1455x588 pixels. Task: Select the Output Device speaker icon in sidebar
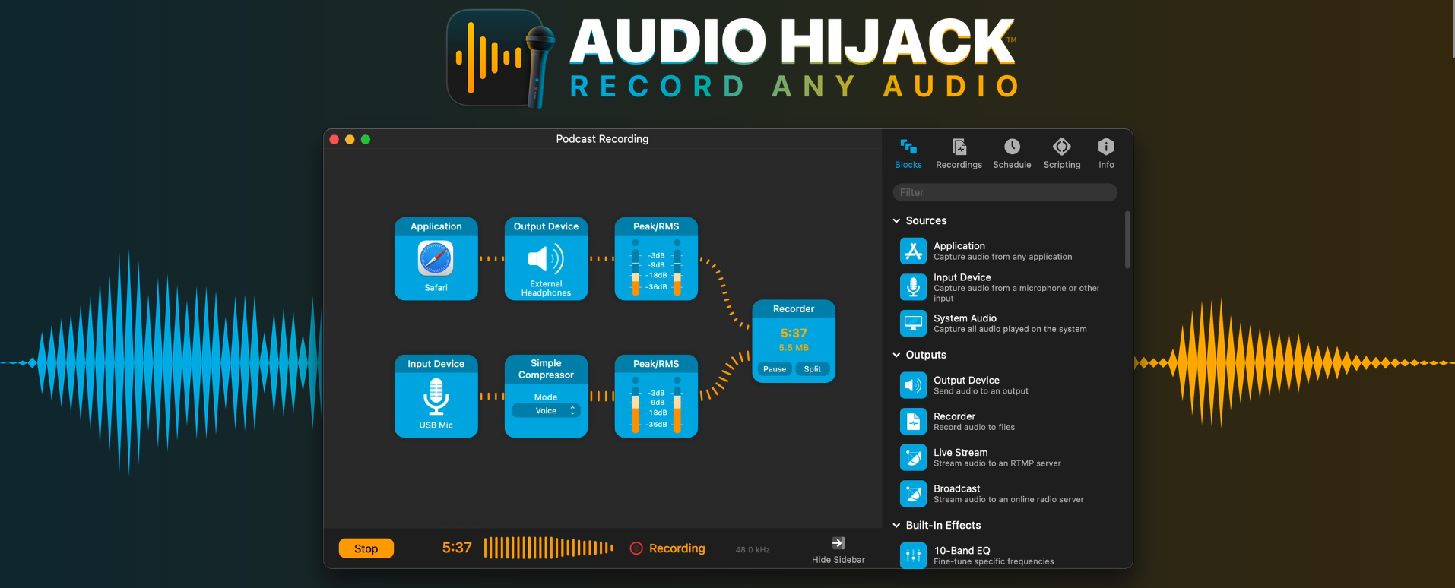pos(913,385)
